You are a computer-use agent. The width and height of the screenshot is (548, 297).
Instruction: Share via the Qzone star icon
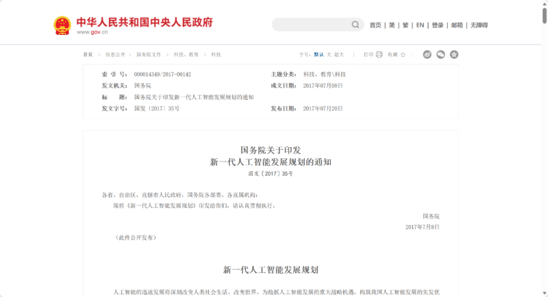[x=454, y=55]
